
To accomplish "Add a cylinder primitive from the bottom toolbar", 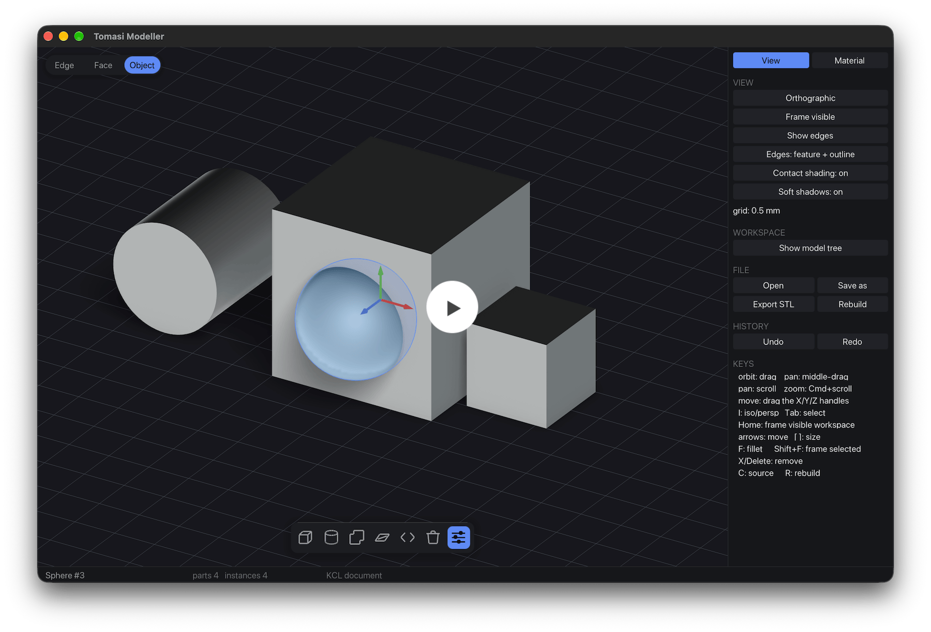I will (331, 537).
